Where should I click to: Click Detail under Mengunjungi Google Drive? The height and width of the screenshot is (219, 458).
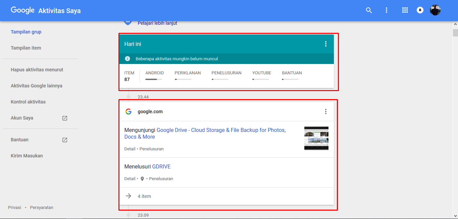[x=130, y=149]
